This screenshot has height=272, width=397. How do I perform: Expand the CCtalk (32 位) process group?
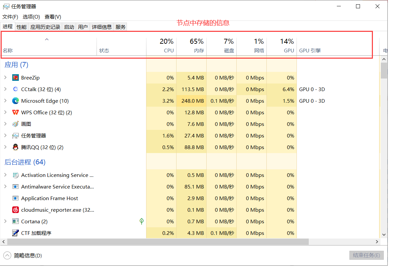[5, 89]
